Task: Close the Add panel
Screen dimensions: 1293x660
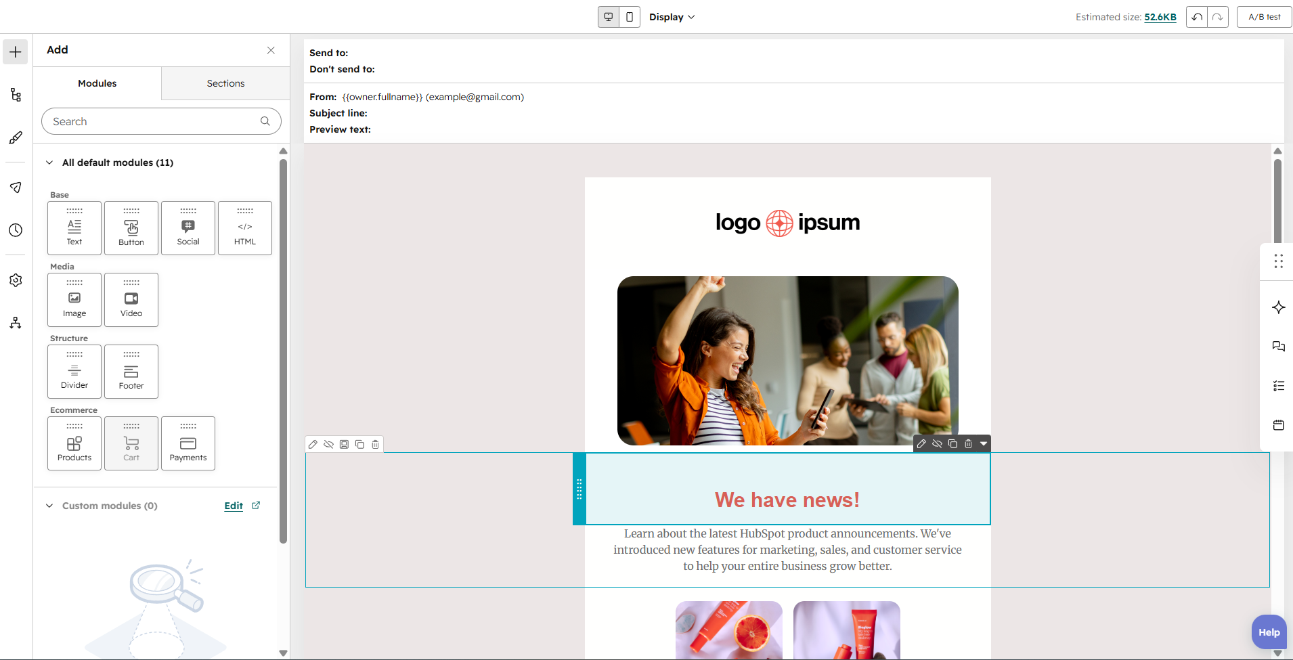Action: (271, 50)
